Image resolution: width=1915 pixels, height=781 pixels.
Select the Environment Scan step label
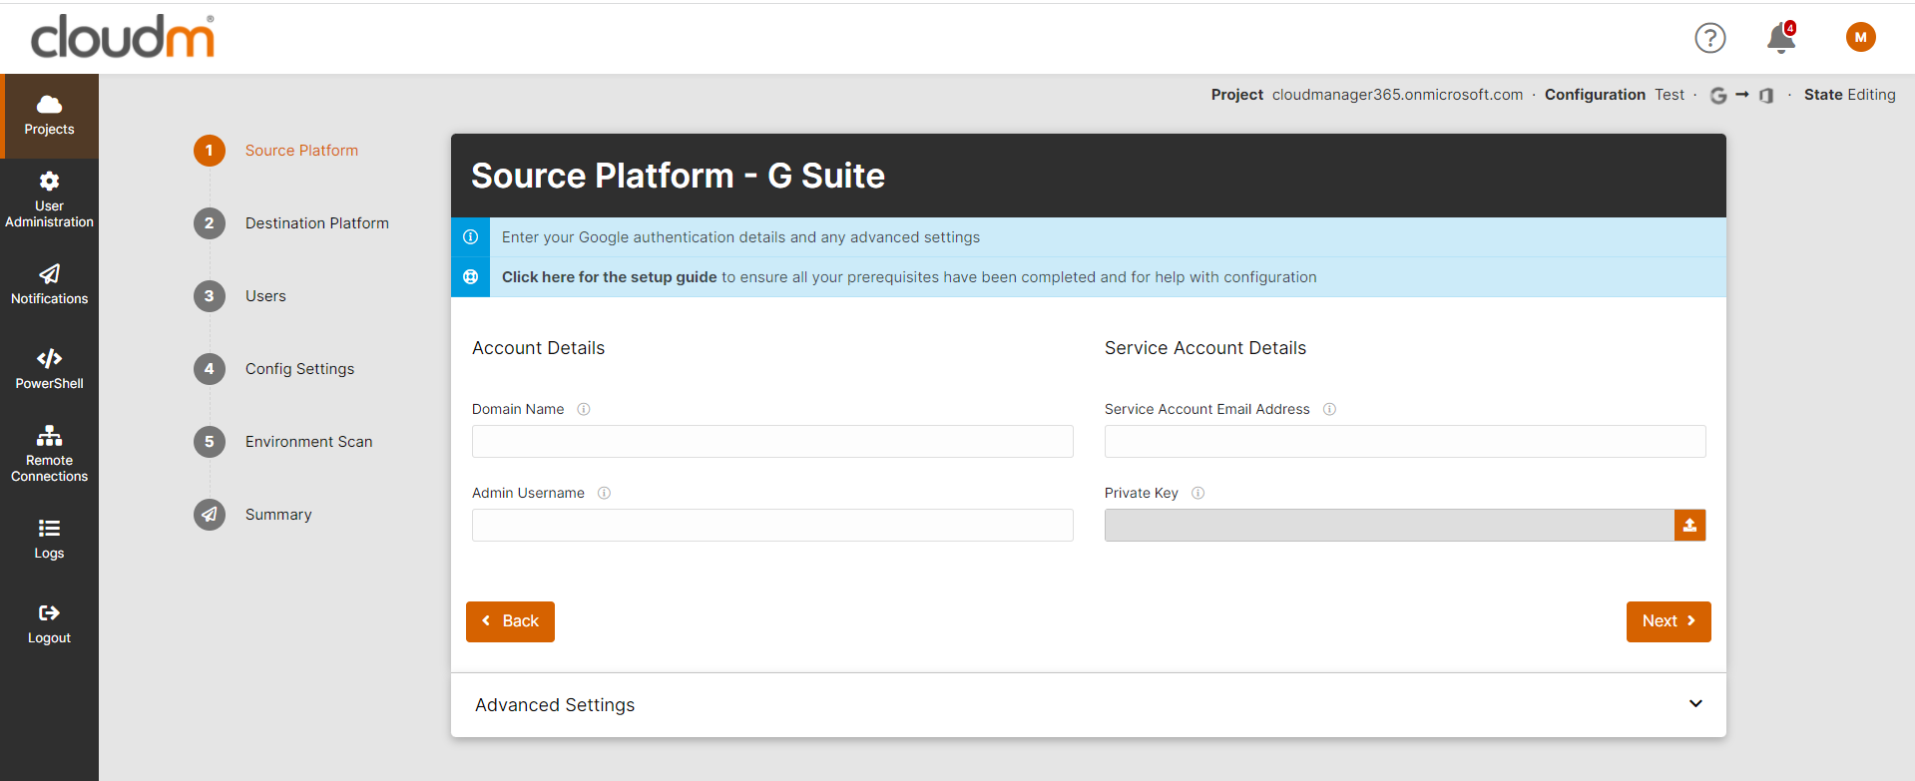[309, 442]
